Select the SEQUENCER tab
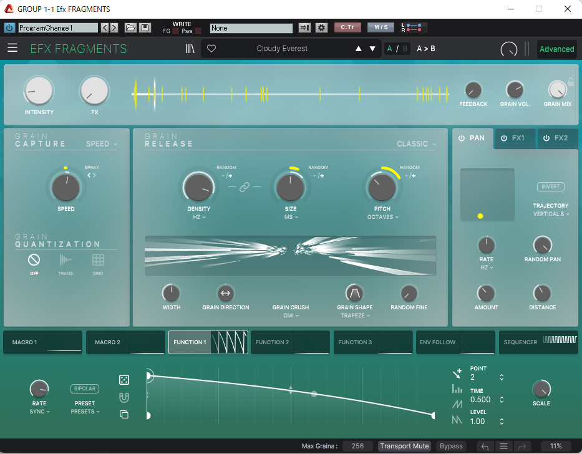The width and height of the screenshot is (582, 454). pyautogui.click(x=538, y=342)
